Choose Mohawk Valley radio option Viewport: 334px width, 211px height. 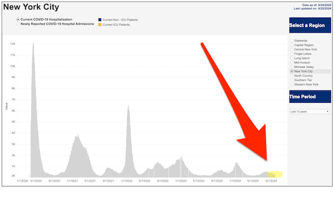point(292,67)
